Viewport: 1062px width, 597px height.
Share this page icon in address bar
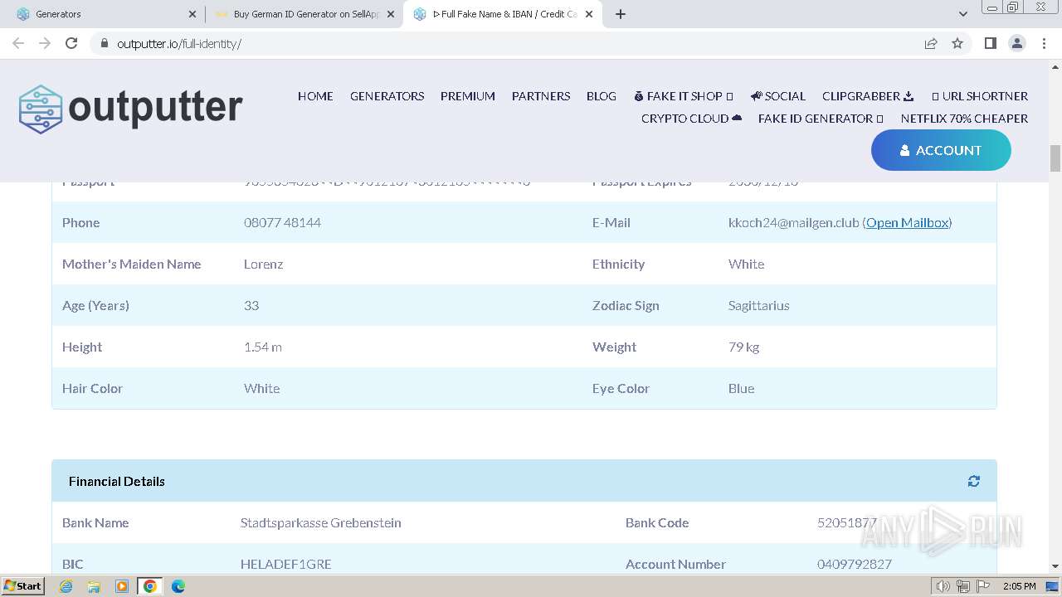(x=931, y=43)
